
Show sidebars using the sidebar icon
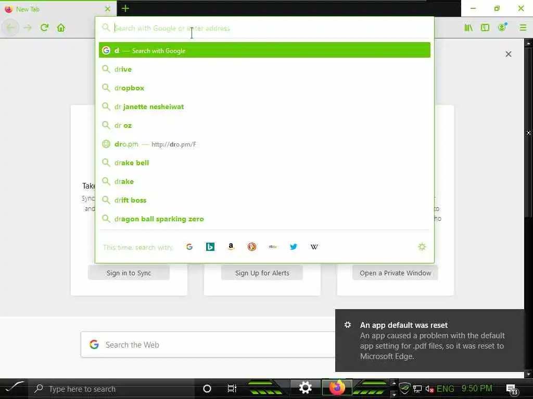point(485,28)
